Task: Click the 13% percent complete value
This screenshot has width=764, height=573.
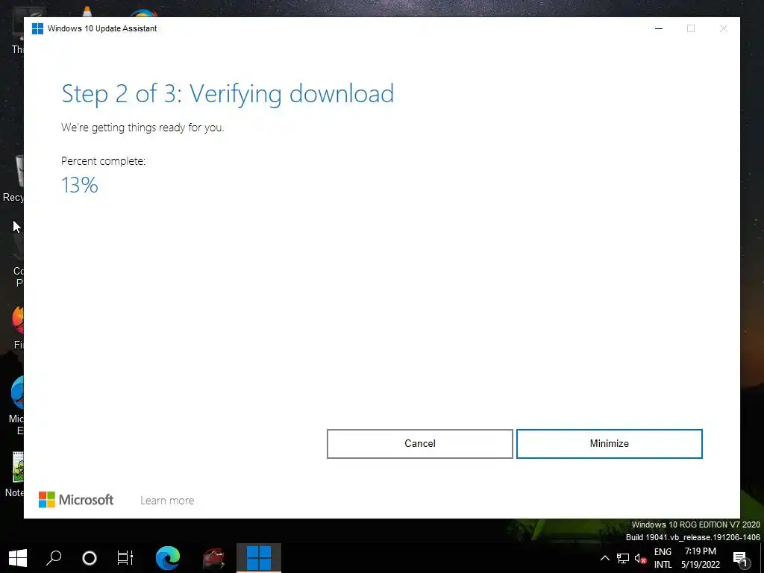Action: 80,185
